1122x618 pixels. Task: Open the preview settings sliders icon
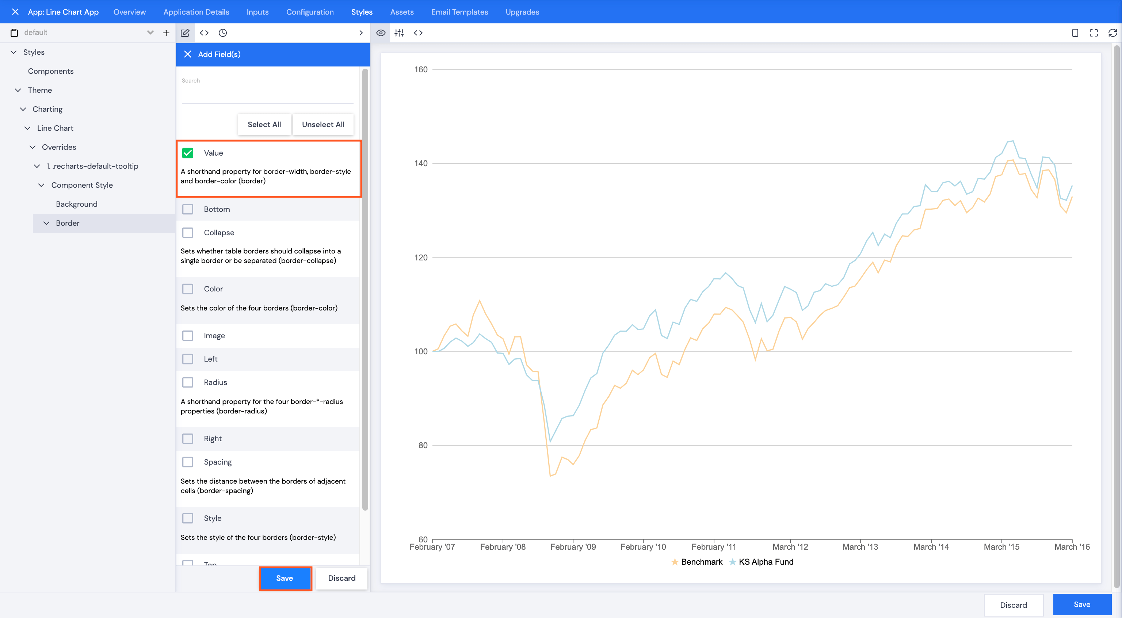point(399,33)
